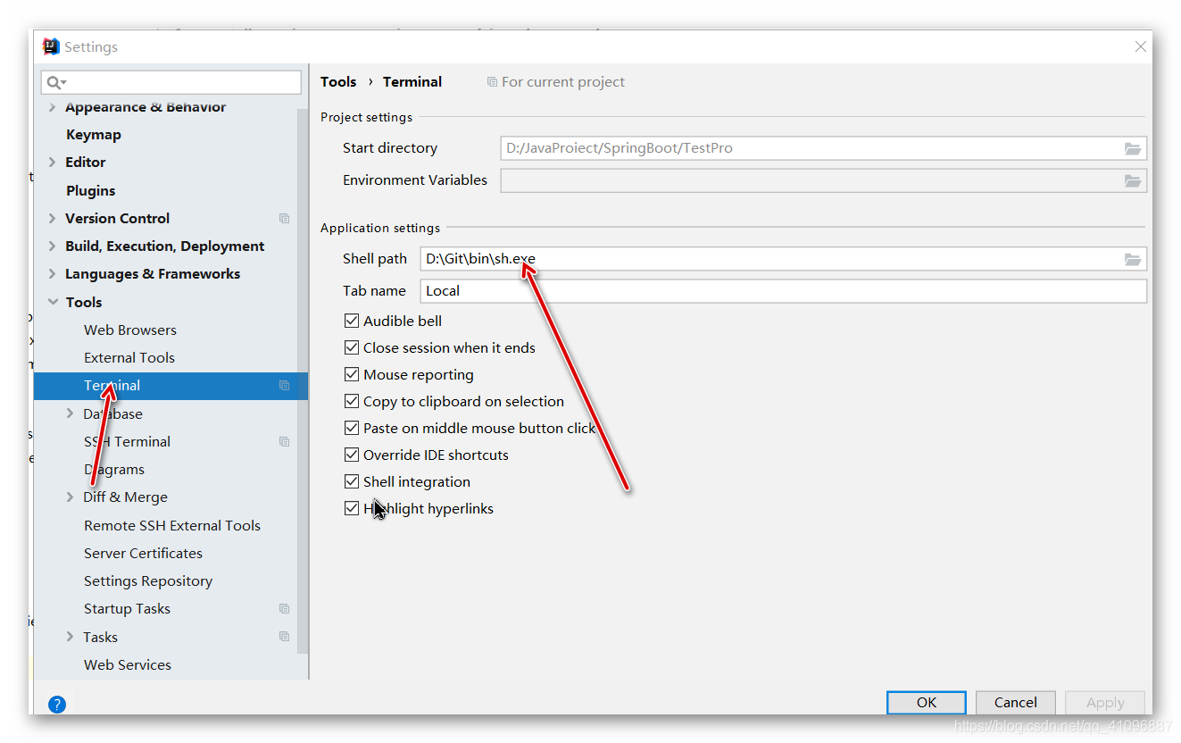This screenshot has width=1181, height=743.
Task: Click the Apply button
Action: click(1105, 703)
